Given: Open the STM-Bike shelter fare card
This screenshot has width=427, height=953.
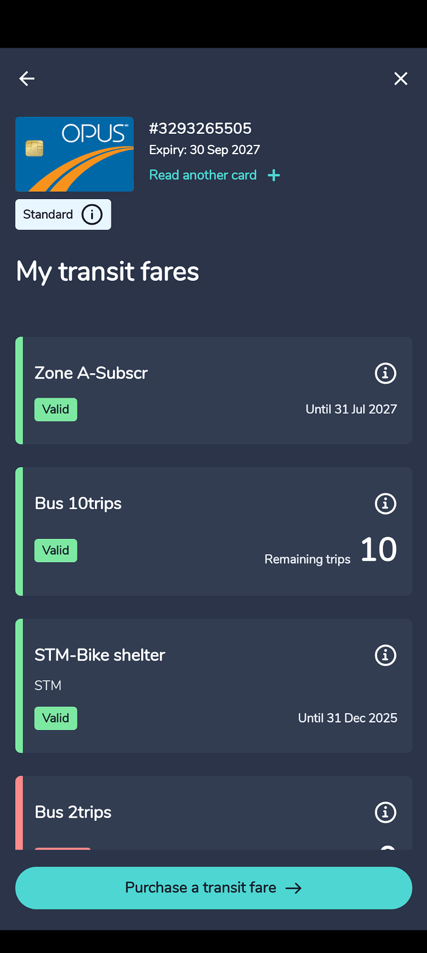Looking at the screenshot, I should [213, 686].
